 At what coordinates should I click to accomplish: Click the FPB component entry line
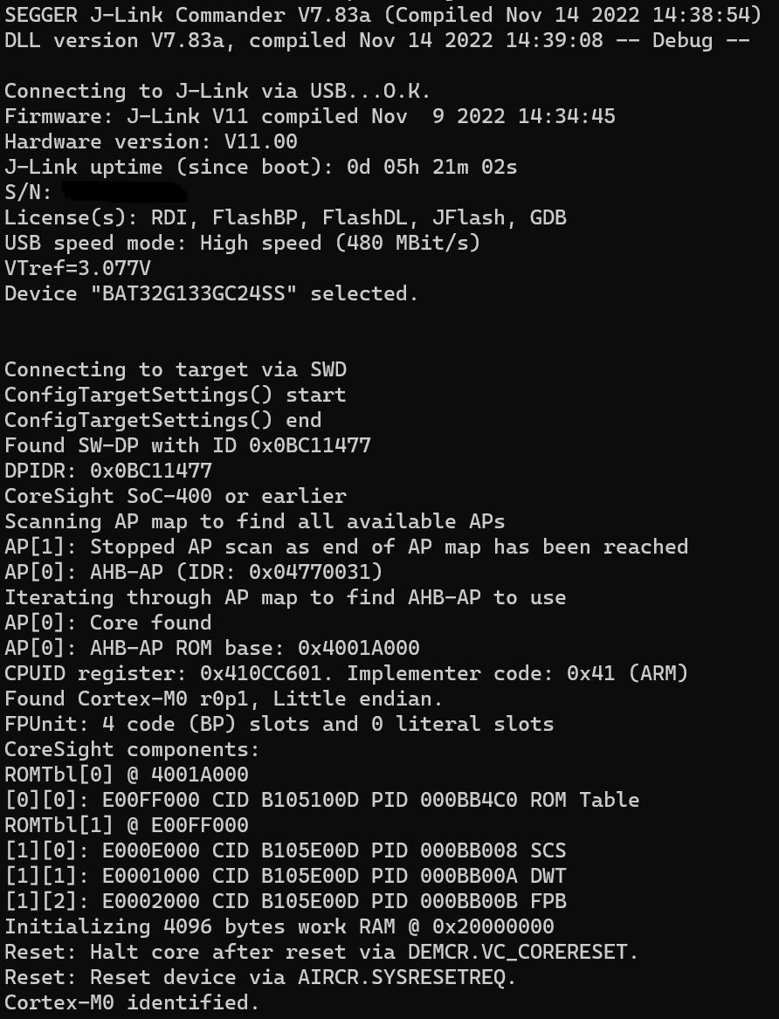(286, 901)
